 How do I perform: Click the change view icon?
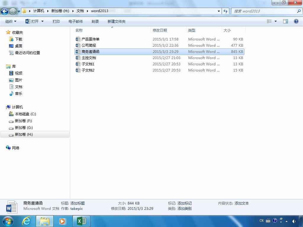(x=269, y=21)
